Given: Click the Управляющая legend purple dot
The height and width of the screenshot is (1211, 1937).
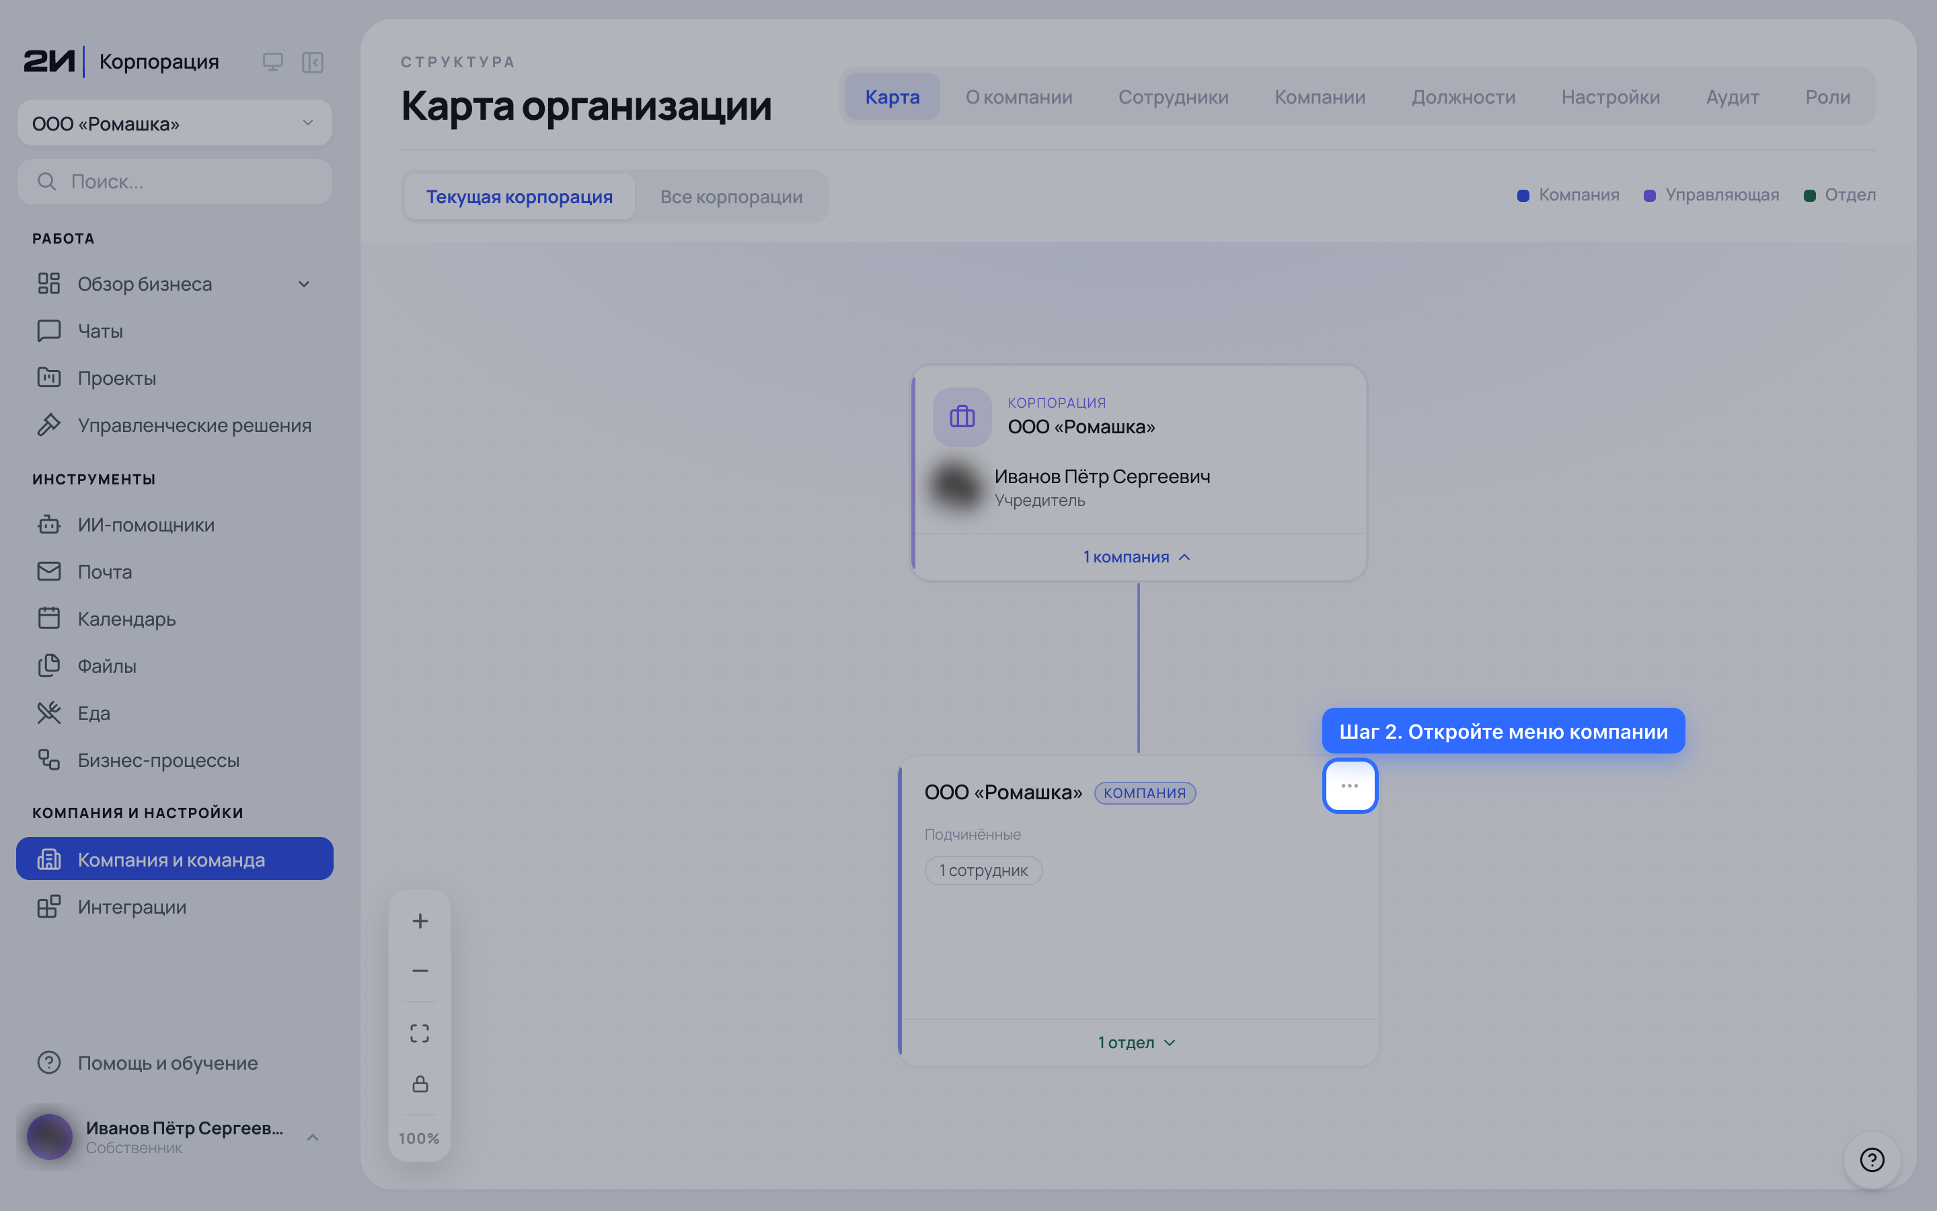Looking at the screenshot, I should 1650,195.
